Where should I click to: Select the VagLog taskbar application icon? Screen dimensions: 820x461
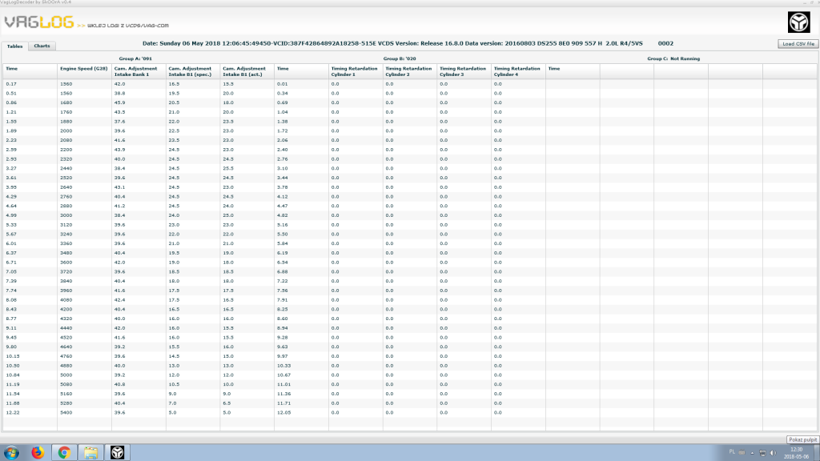117,453
